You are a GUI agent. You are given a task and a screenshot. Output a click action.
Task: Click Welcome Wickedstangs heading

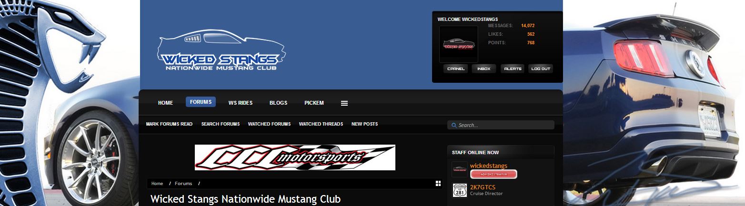click(x=468, y=20)
